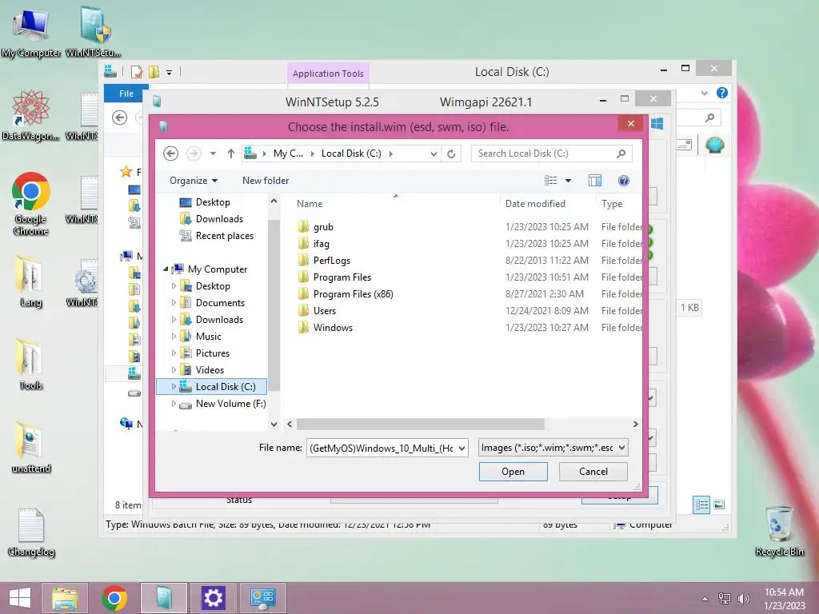The height and width of the screenshot is (614, 819).
Task: Expand the Local Disk (C:) tree node
Action: pos(174,387)
